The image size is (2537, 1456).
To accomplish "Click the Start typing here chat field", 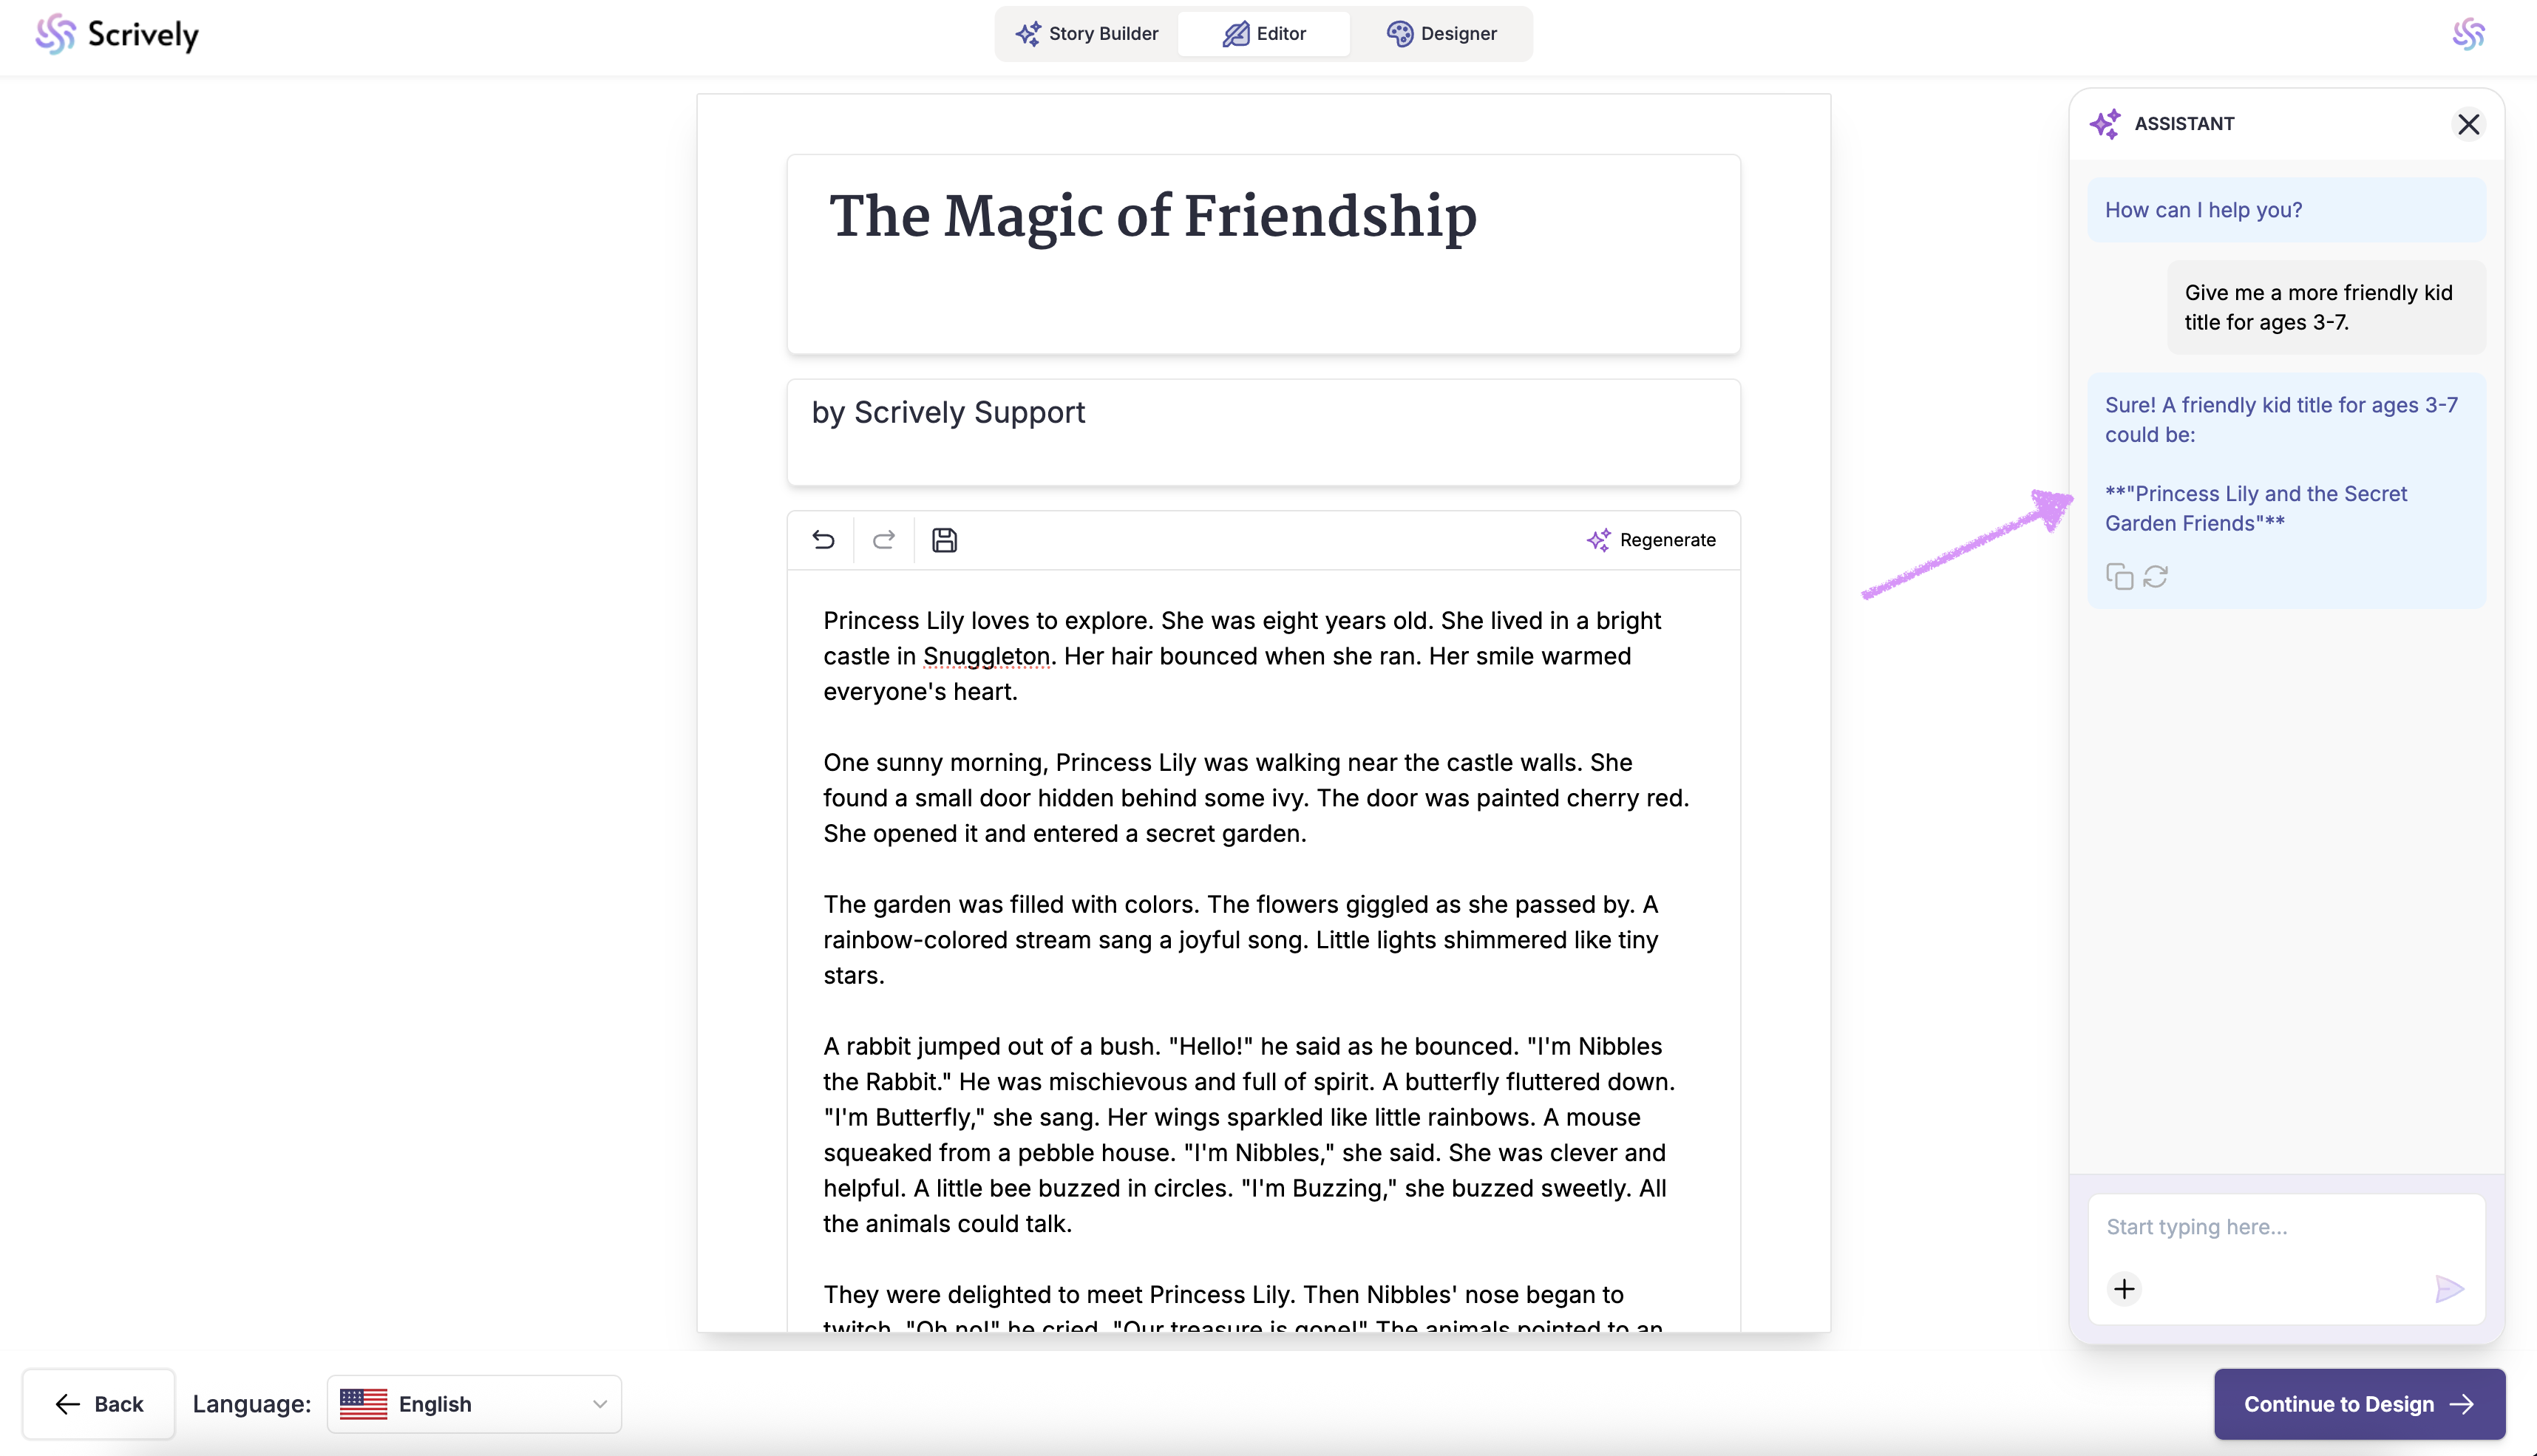I will pos(2284,1227).
